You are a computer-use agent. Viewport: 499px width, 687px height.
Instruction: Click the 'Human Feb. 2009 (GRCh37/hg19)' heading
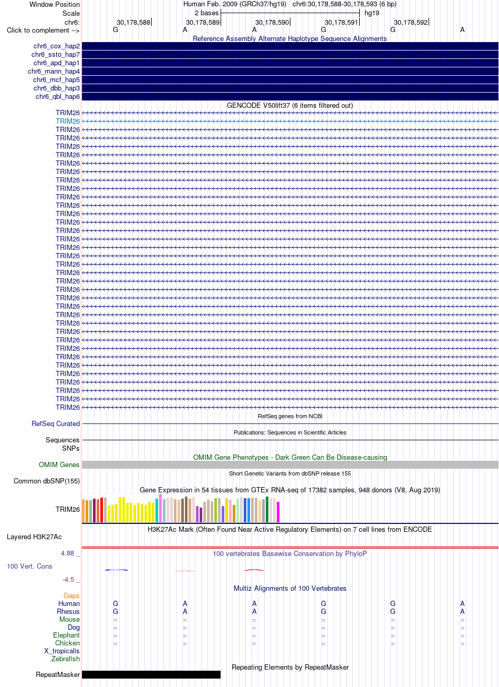[x=235, y=4]
